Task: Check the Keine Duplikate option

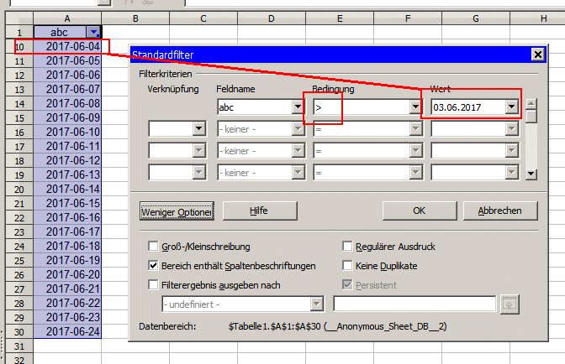Action: [x=348, y=266]
